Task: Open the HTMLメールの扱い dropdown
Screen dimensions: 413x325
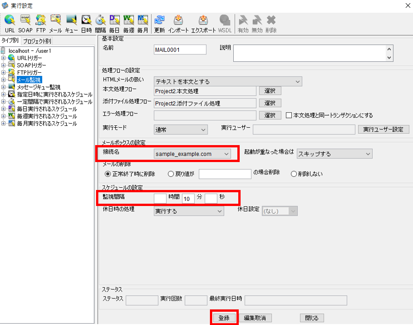Action: (x=228, y=82)
